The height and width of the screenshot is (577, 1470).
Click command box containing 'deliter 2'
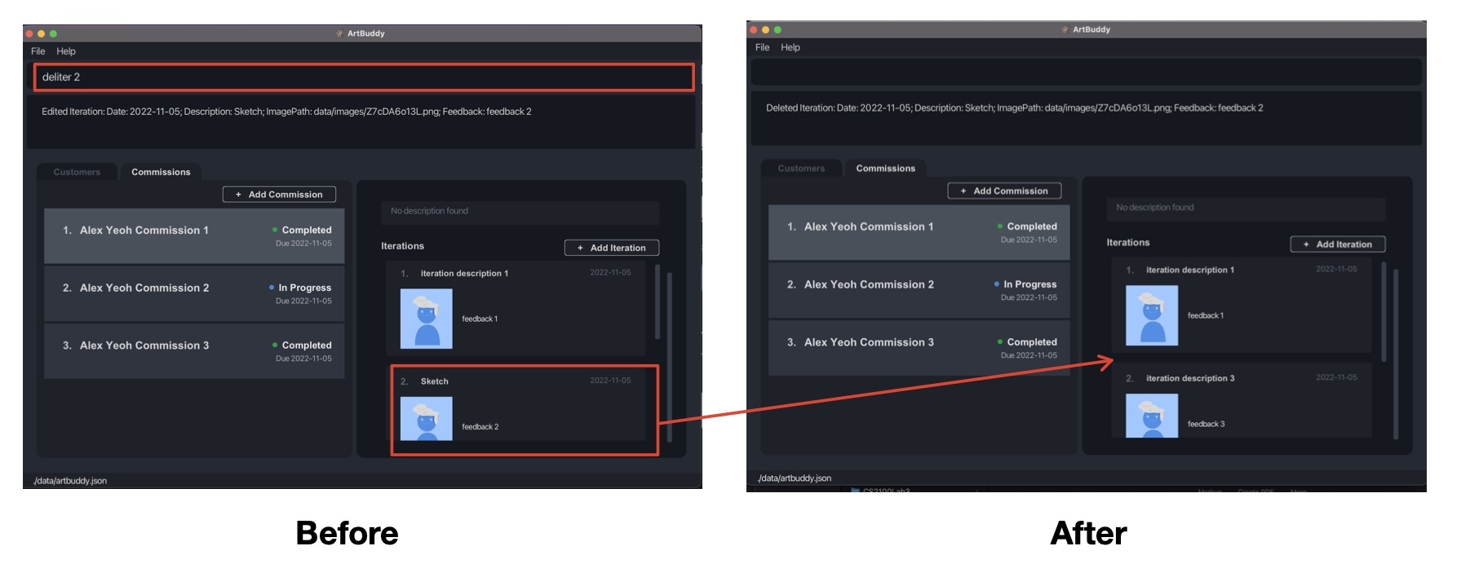[364, 77]
